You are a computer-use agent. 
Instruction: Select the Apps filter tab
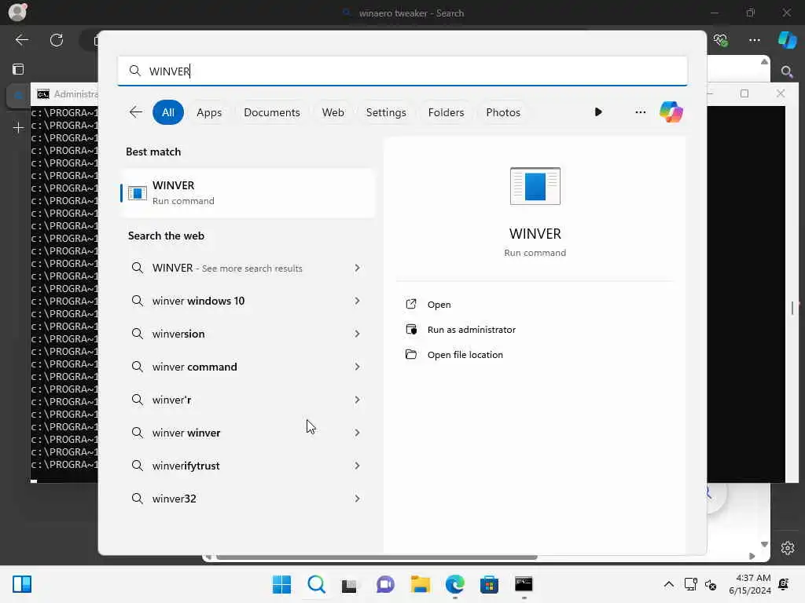209,112
